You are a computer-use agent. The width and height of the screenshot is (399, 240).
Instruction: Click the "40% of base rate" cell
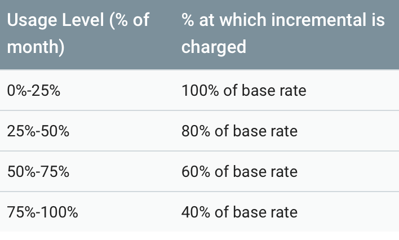[x=240, y=212]
